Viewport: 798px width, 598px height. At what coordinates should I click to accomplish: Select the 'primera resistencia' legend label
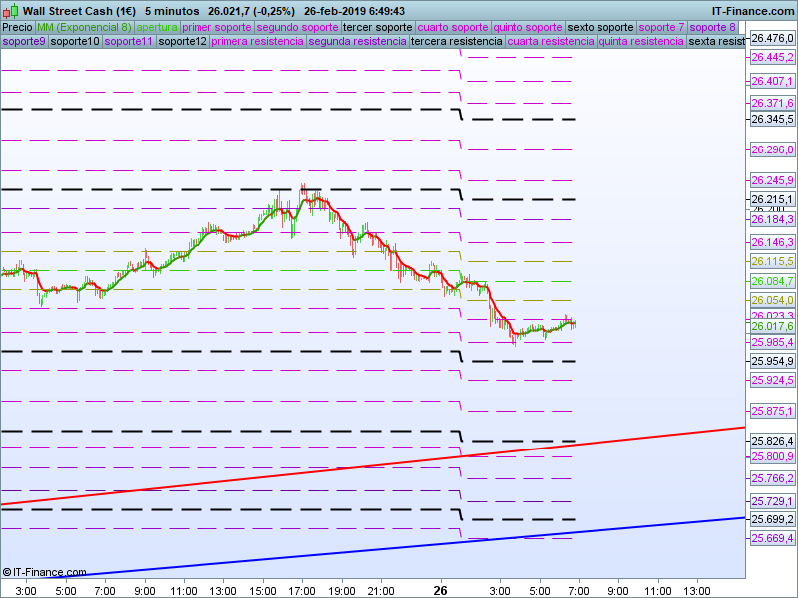tap(257, 41)
